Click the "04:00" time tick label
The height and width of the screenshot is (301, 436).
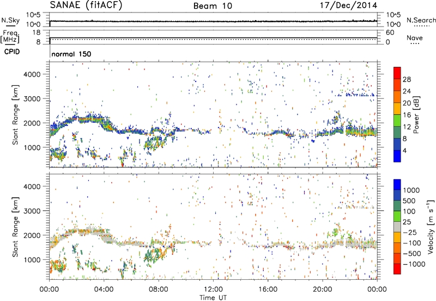pos(104,290)
